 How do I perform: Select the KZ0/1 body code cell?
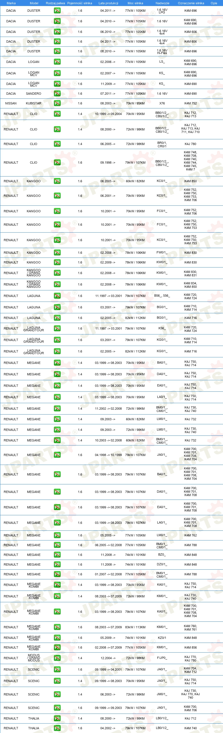coord(162,638)
